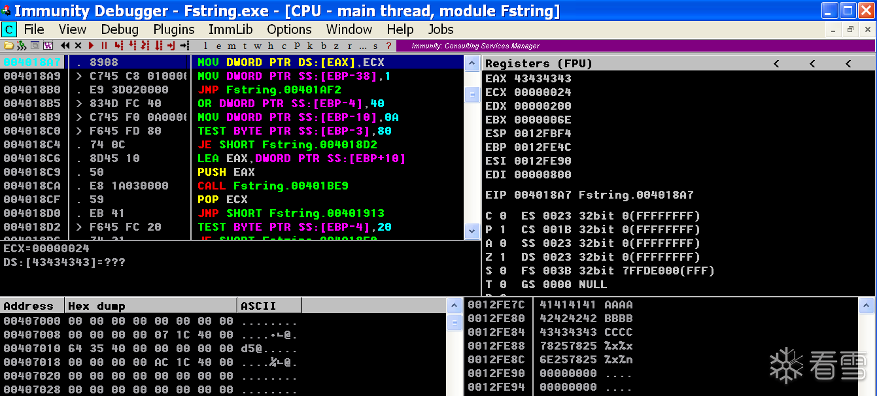The width and height of the screenshot is (877, 396).
Task: Click the Go to address arrow icon
Action: tap(184, 46)
